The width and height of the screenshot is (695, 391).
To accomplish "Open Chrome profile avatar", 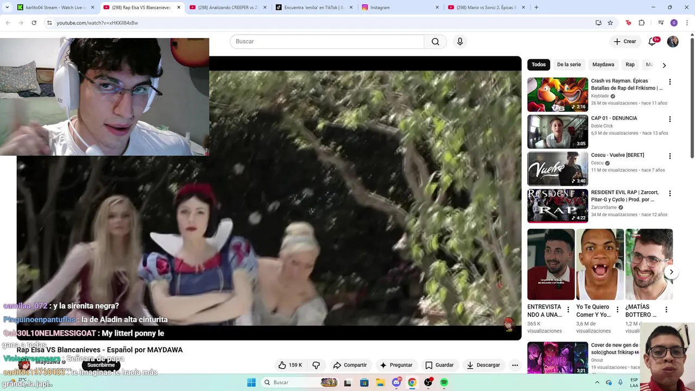I will tap(674, 23).
